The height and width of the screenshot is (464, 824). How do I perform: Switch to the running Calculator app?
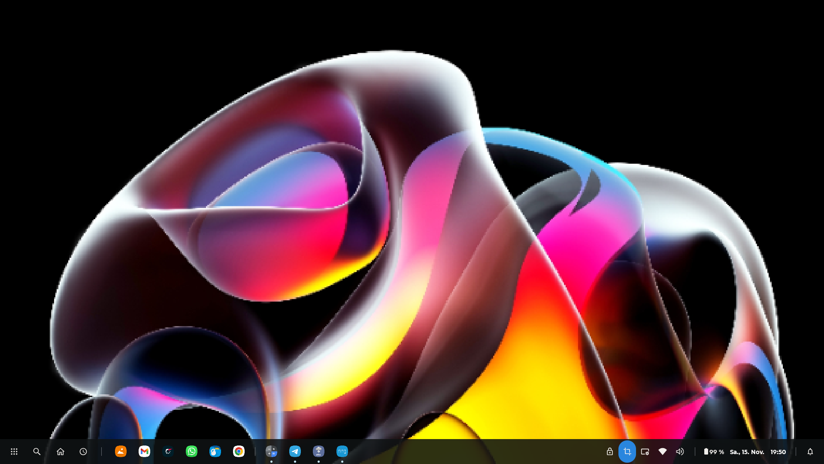(271, 451)
